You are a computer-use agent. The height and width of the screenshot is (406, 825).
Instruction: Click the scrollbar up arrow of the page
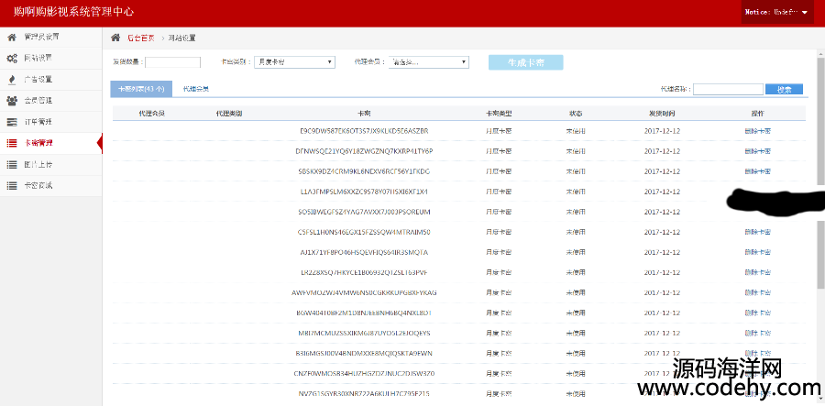[820, 53]
